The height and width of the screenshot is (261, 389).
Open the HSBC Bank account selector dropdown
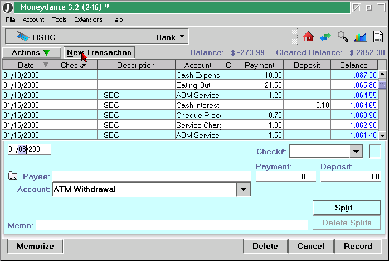(x=96, y=37)
